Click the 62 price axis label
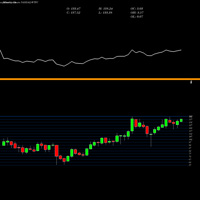 190,162
